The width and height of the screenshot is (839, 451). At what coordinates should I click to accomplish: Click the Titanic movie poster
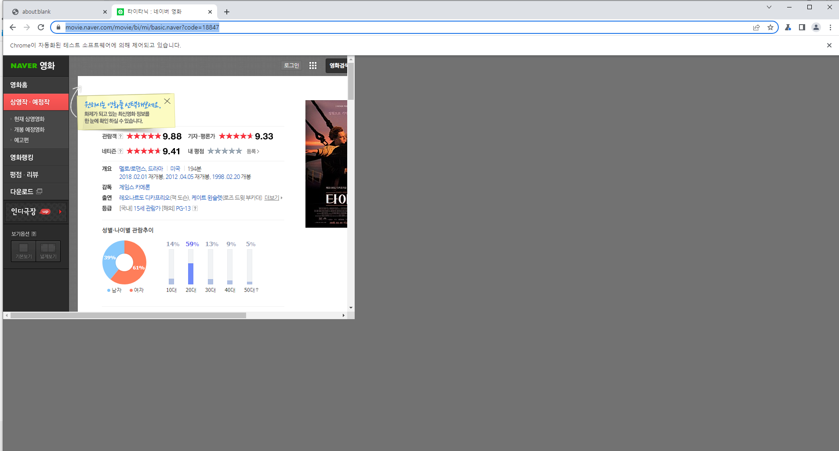327,164
